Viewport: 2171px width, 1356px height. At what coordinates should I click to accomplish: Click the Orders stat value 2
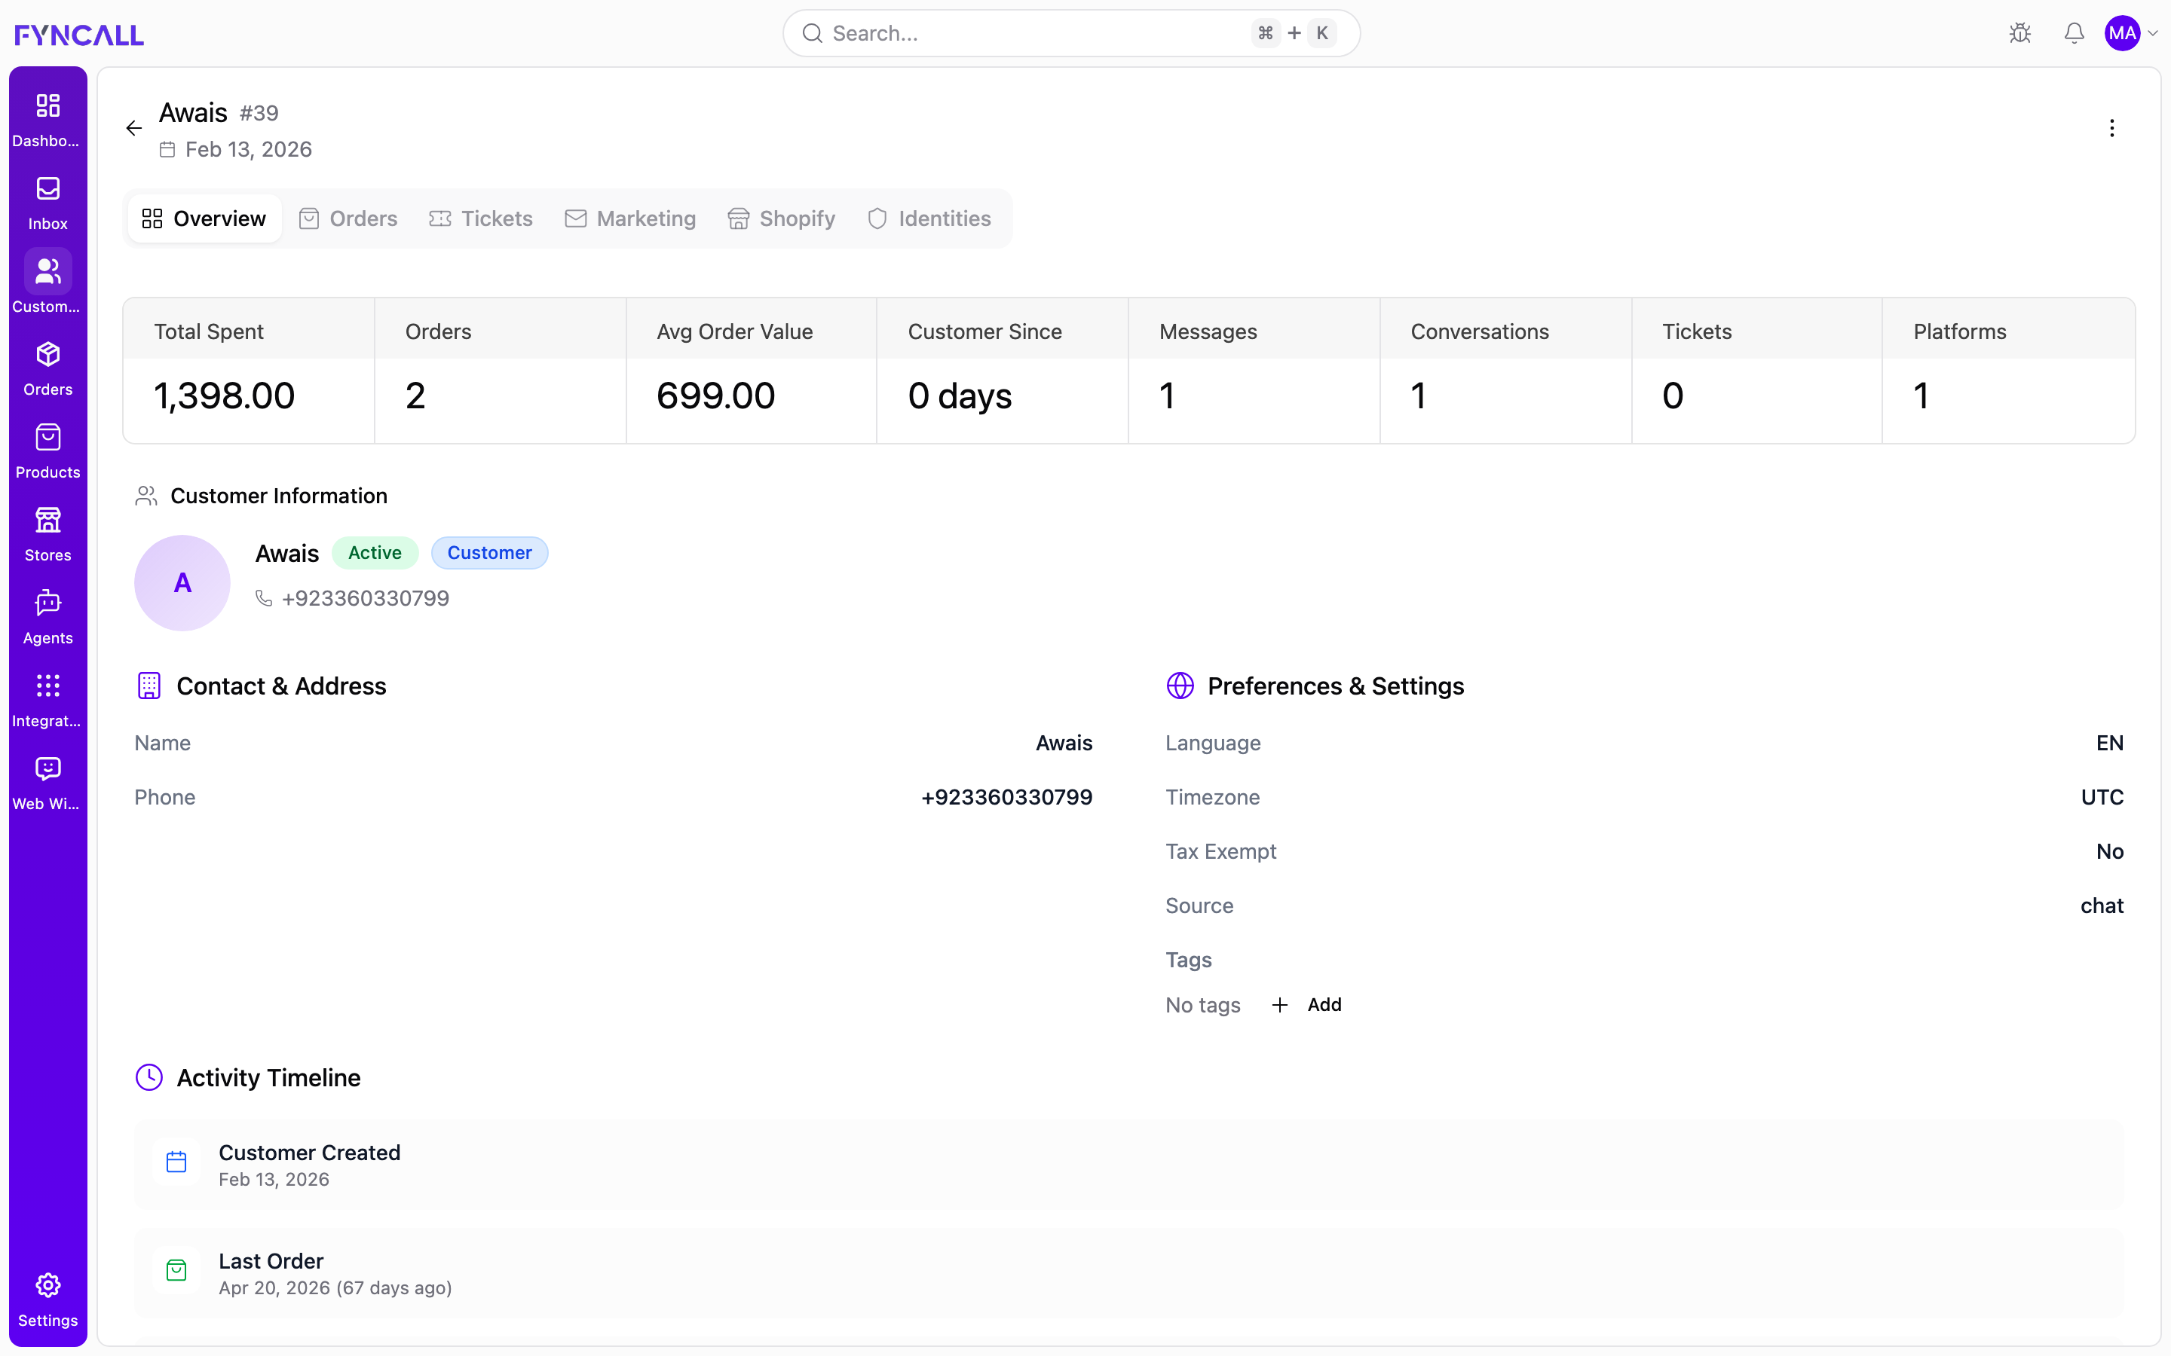pos(415,395)
